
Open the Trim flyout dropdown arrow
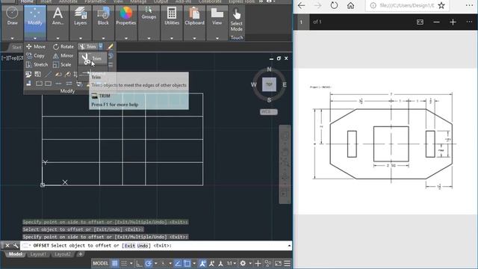point(101,46)
